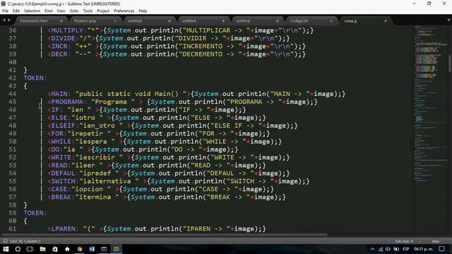Close the Prueba1.php tab
Viewport: 452px width, 254px height.
tap(115, 21)
